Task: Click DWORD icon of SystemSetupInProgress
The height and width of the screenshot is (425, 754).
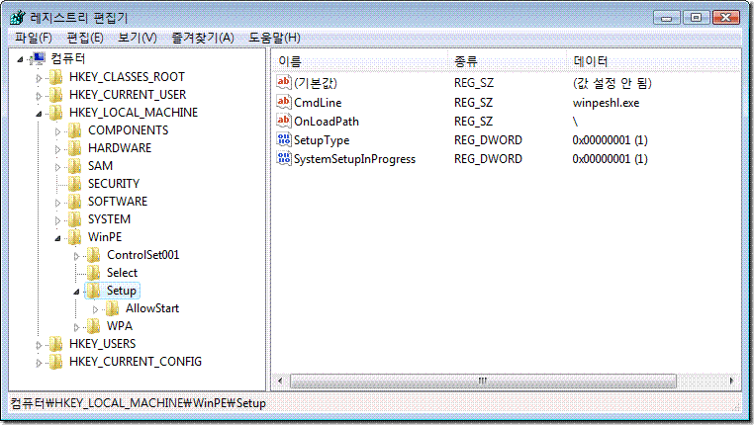Action: (x=284, y=158)
